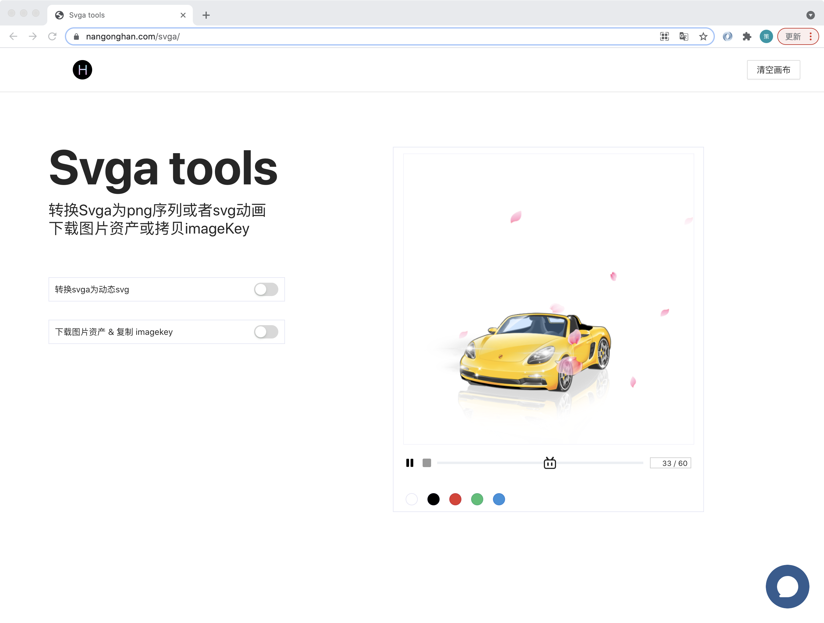Open the Google Translate icon
The width and height of the screenshot is (824, 623).
[x=684, y=36]
